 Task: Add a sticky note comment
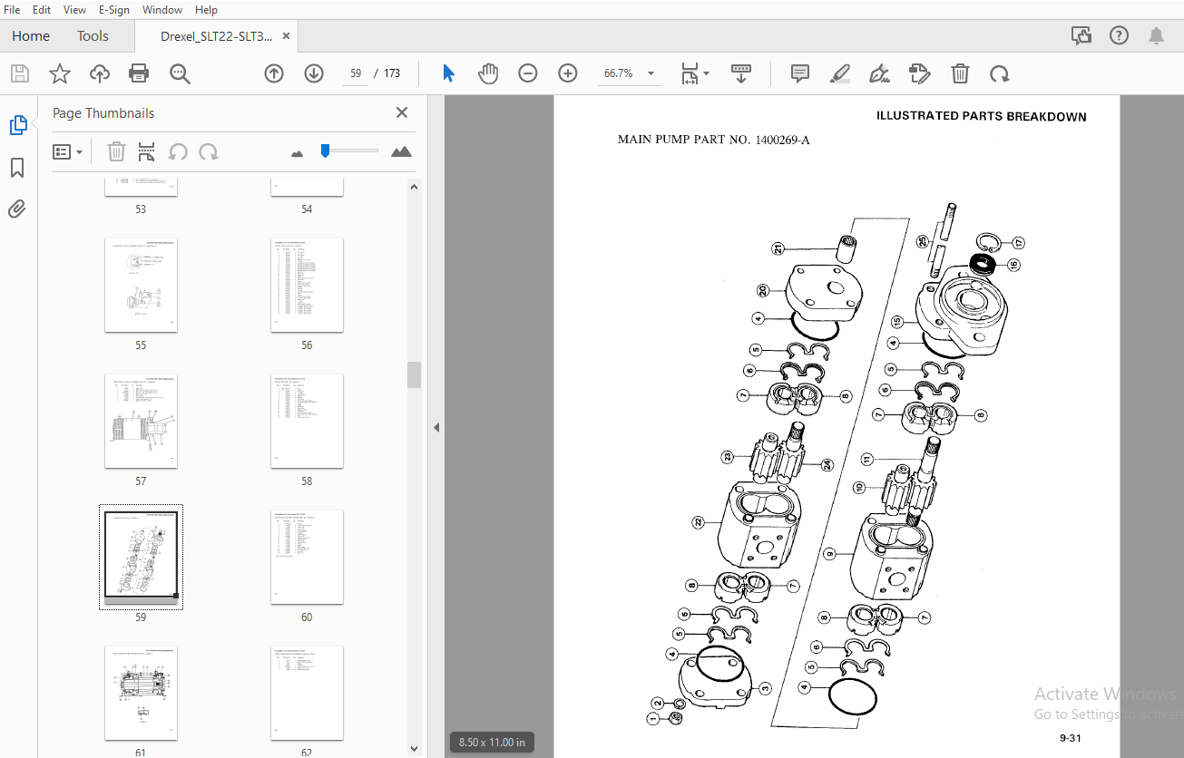pos(800,73)
